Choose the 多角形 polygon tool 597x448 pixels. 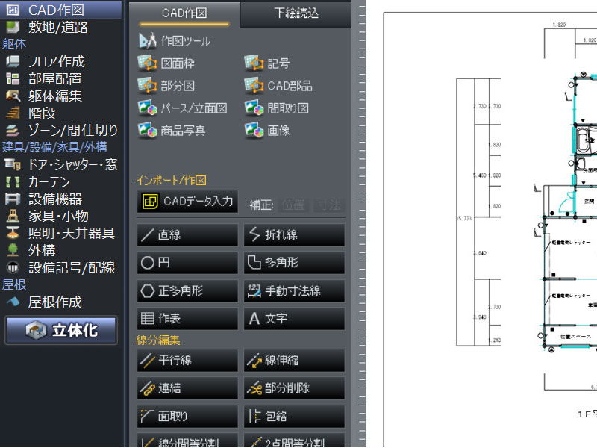[x=294, y=263]
